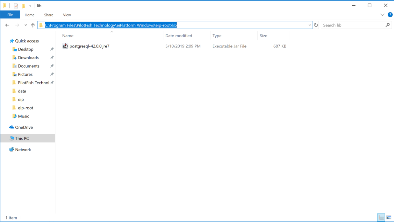394x222 pixels.
Task: Select Quick access in the navigation pane
Action: click(27, 41)
